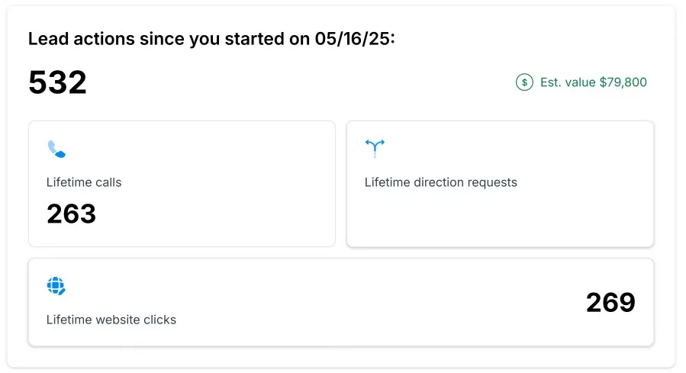Click the 269 website clicks count
The width and height of the screenshot is (686, 373).
coord(610,303)
